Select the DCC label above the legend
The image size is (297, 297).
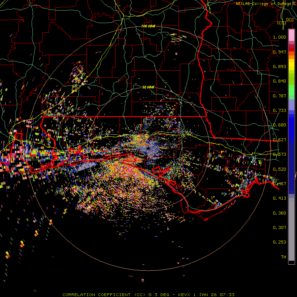(290, 20)
